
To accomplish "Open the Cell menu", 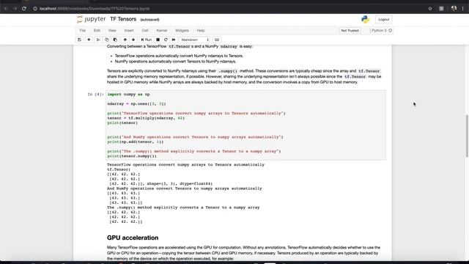I will point(145,31).
